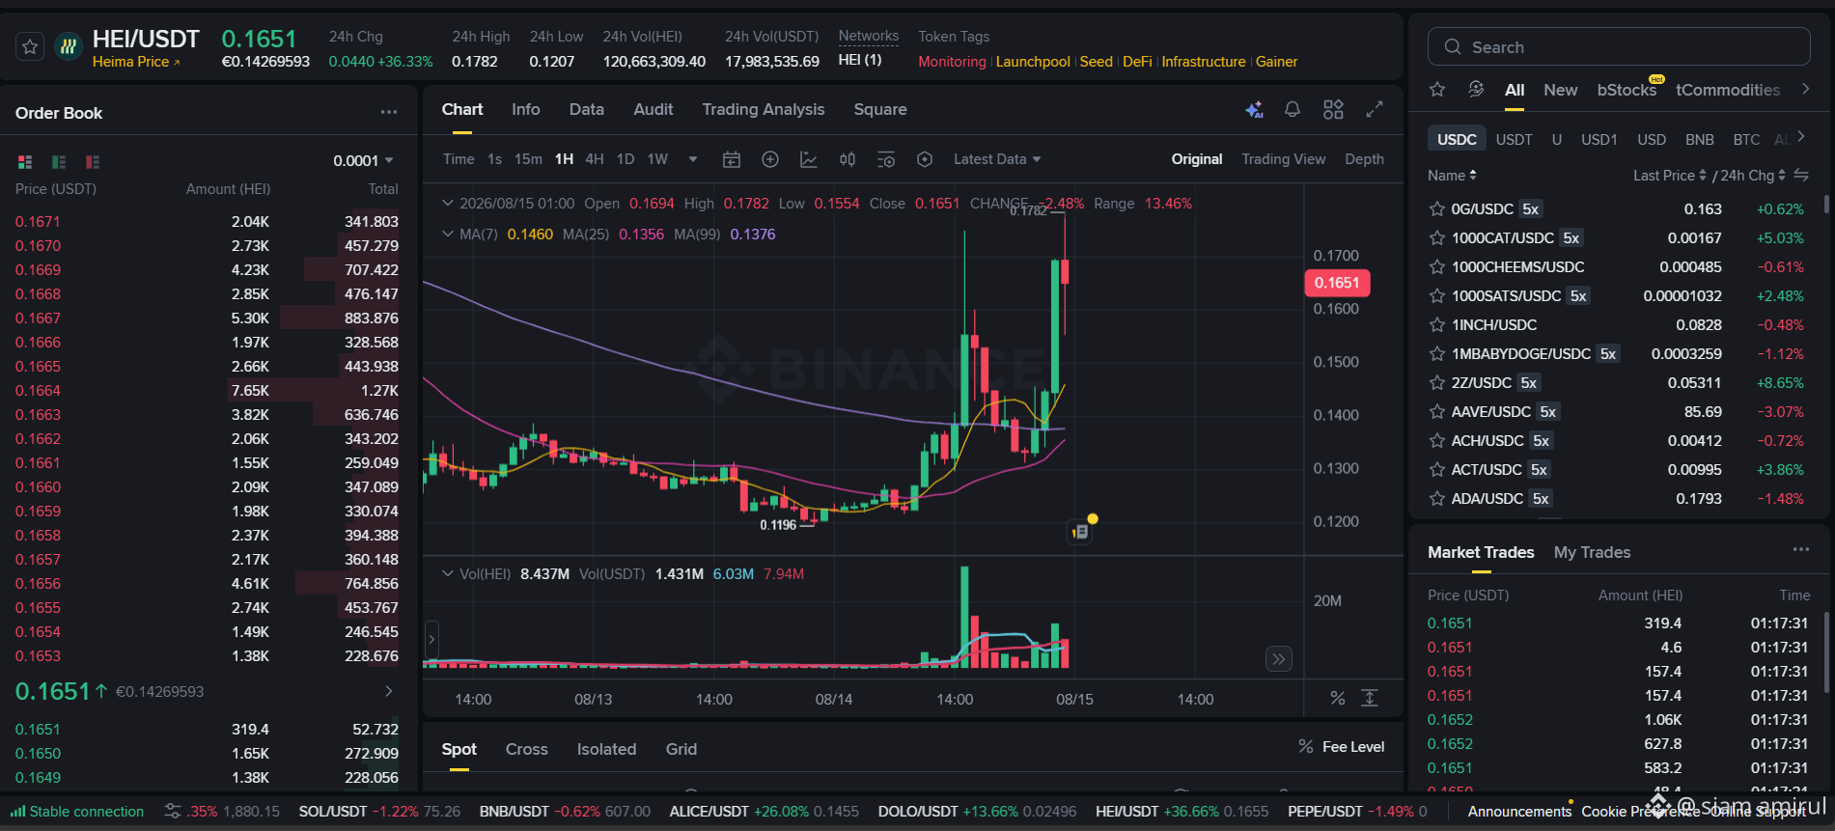
Task: Open favorites star tab in market list
Action: point(1437,90)
